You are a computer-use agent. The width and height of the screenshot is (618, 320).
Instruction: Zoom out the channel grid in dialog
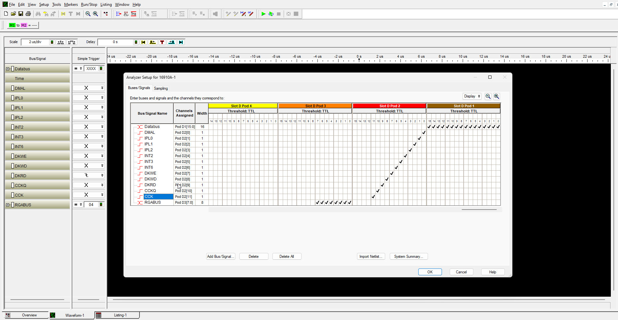[488, 96]
